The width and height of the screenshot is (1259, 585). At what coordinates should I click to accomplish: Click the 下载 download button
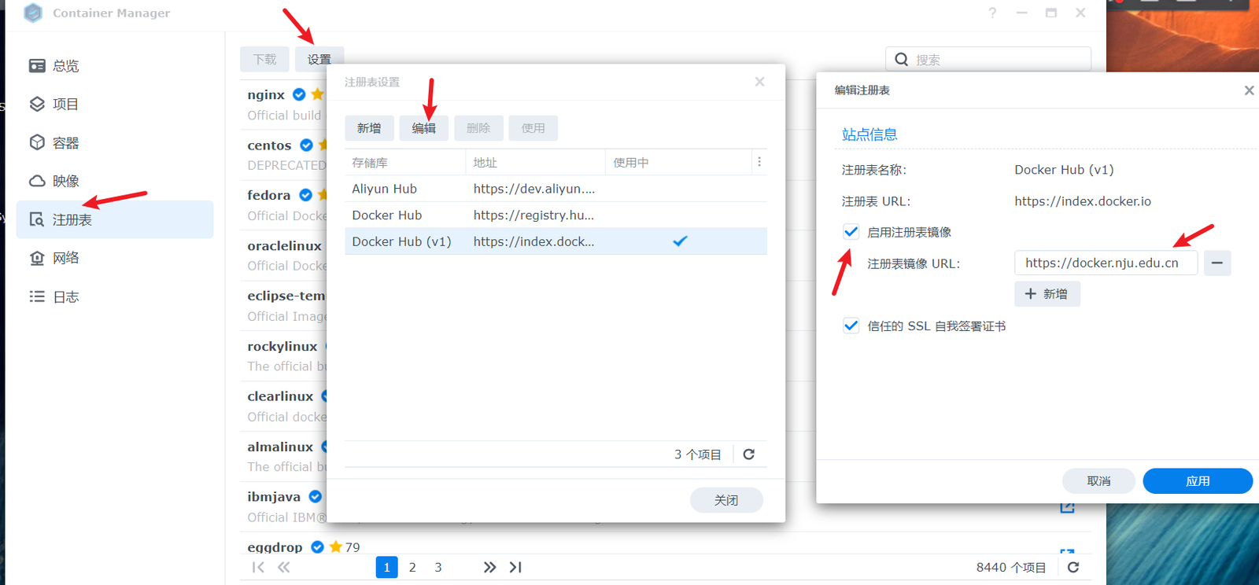264,59
